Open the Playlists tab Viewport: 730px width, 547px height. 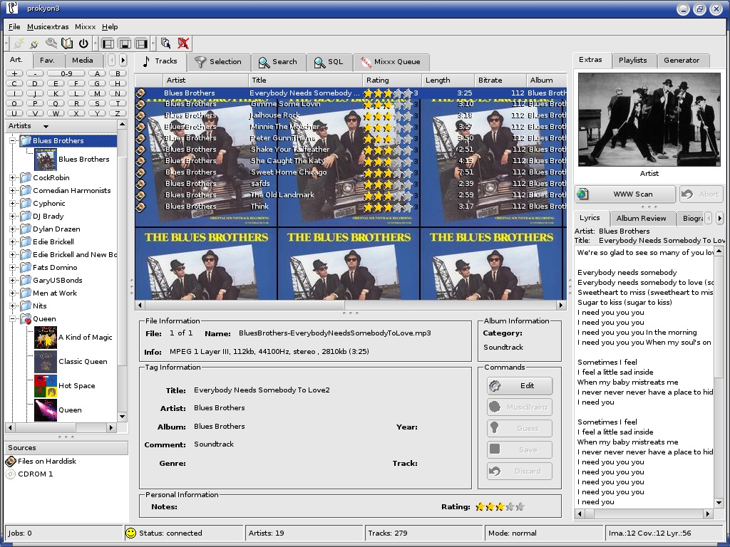(x=632, y=61)
